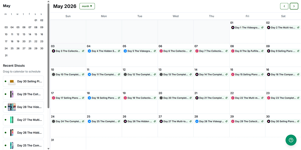Click the platform icon on Day 14 event
Viewport: 301px width, 150px height.
click(197, 74)
